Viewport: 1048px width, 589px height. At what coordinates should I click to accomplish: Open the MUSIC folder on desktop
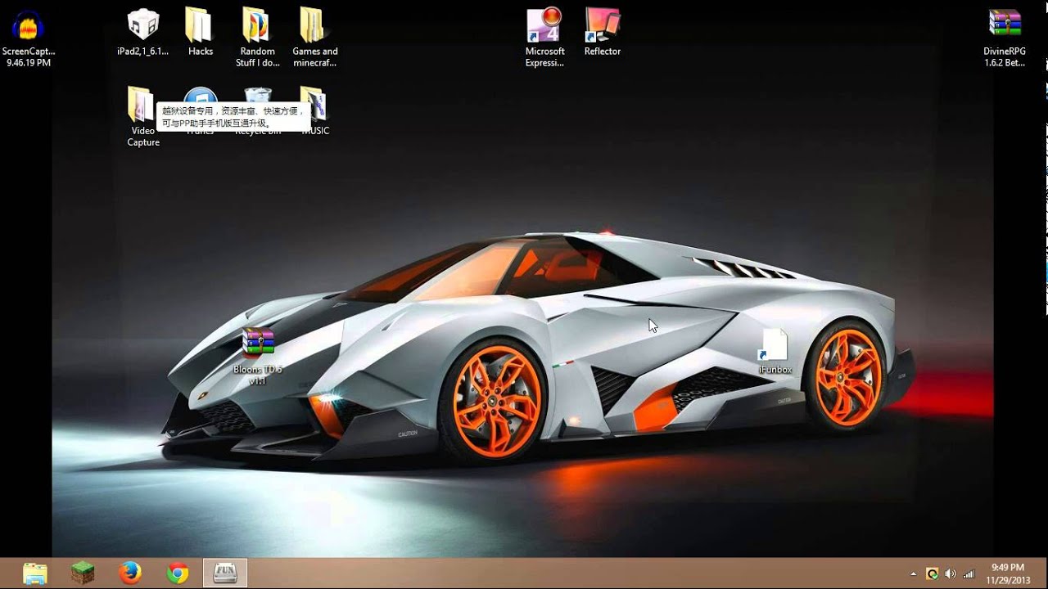pos(315,106)
